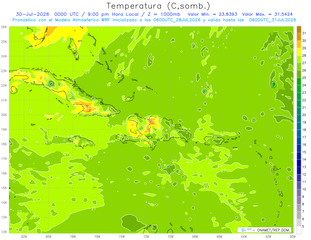
Task: Click the "Valor Min. = 23.8393" text
Action: click(212, 14)
